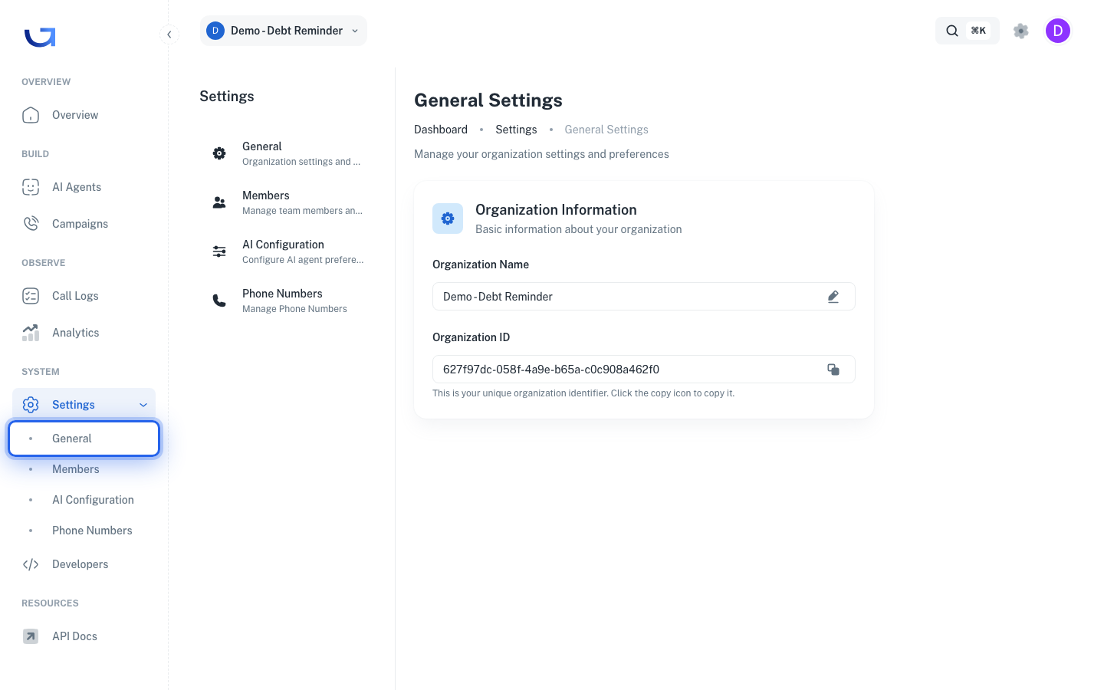The width and height of the screenshot is (1104, 690).
Task: Open Manage Phone Numbers entry
Action: click(x=287, y=301)
